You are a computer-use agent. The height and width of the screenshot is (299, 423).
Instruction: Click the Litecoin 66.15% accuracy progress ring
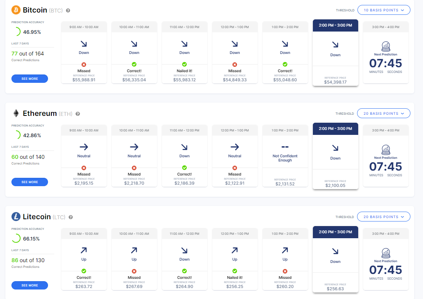click(16, 238)
